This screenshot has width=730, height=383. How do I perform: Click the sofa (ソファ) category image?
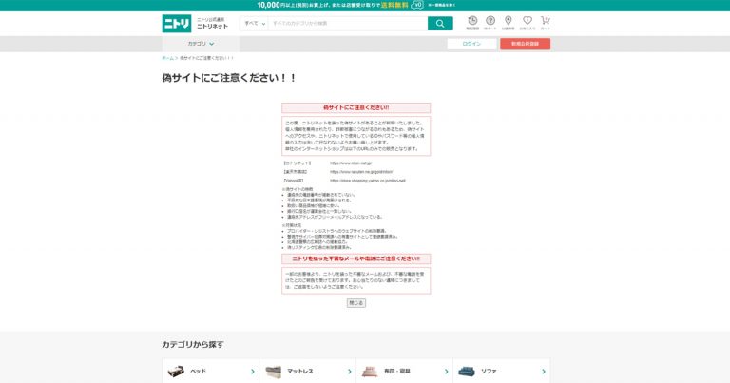[467, 372]
